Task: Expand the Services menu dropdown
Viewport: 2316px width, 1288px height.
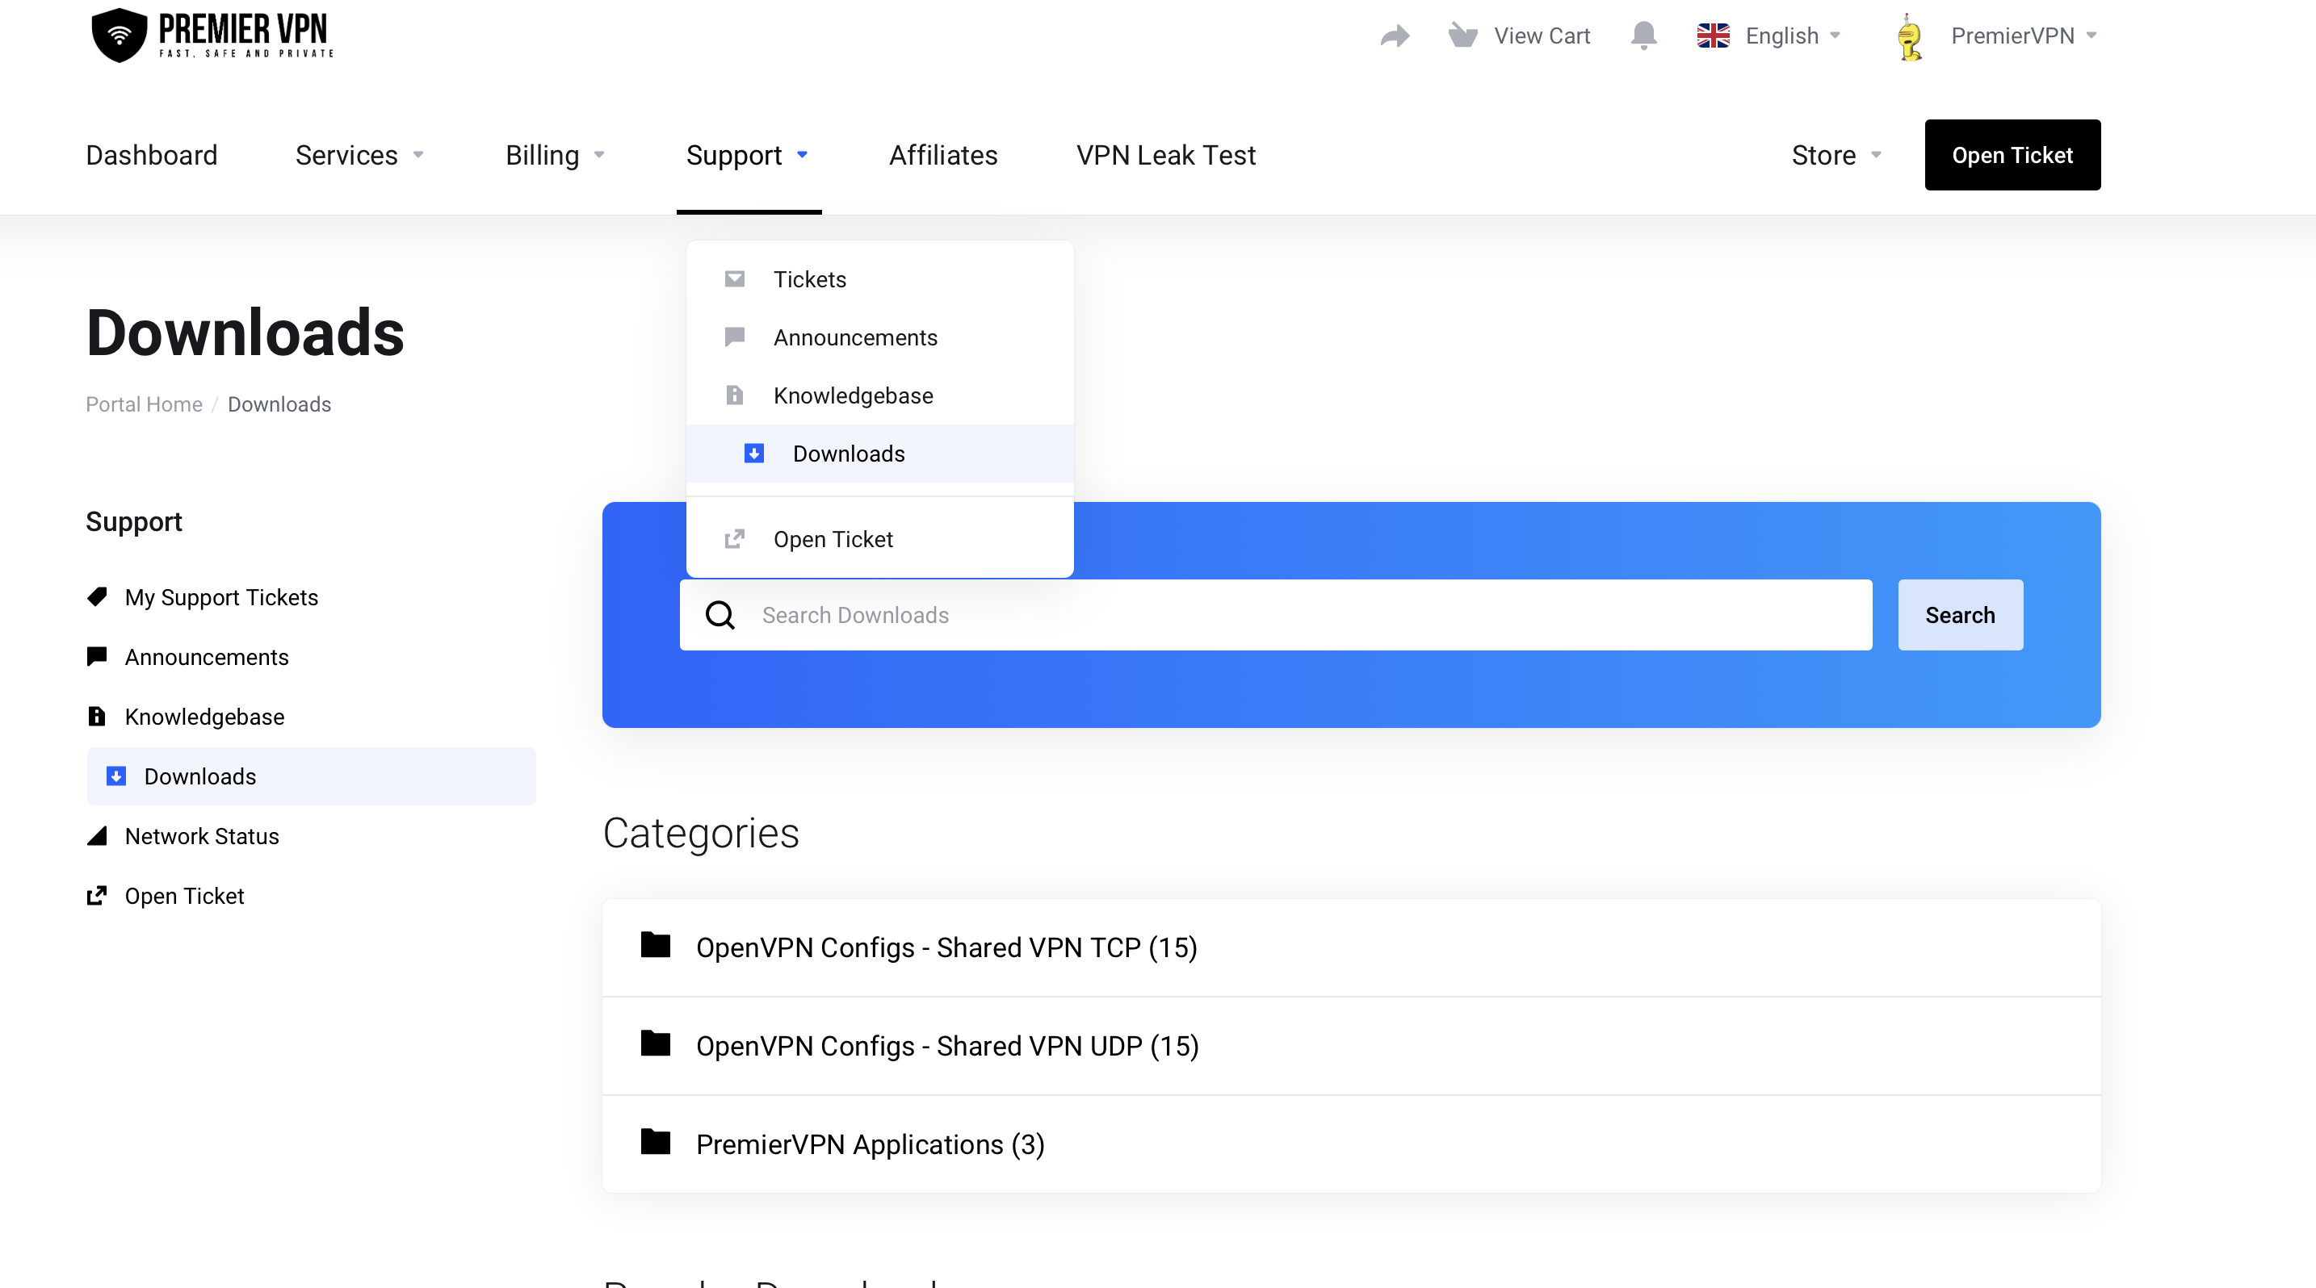Action: click(x=359, y=156)
